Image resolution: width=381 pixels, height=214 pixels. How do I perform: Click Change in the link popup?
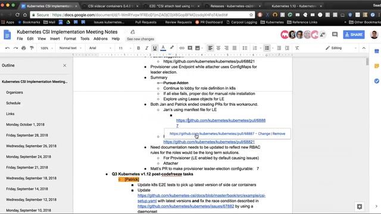point(264,134)
